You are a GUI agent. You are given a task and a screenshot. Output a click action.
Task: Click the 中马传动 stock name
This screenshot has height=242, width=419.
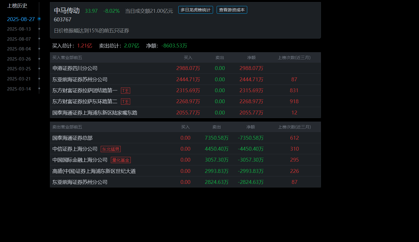(x=67, y=10)
